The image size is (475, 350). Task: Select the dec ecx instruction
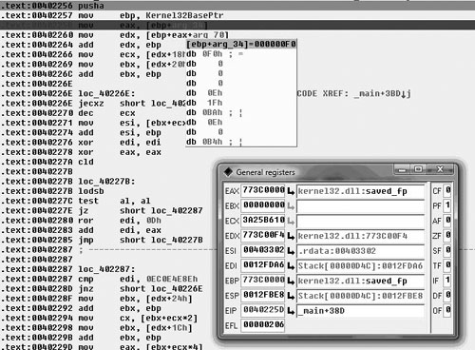(x=106, y=113)
